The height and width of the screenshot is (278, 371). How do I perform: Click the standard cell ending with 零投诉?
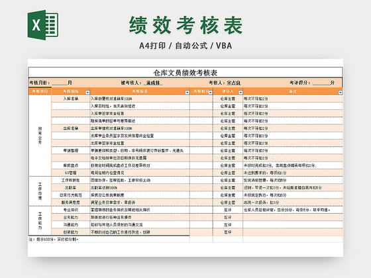point(140,203)
